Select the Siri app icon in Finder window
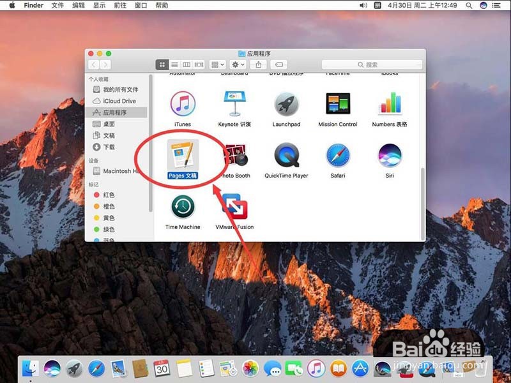511x383 pixels. (390, 155)
